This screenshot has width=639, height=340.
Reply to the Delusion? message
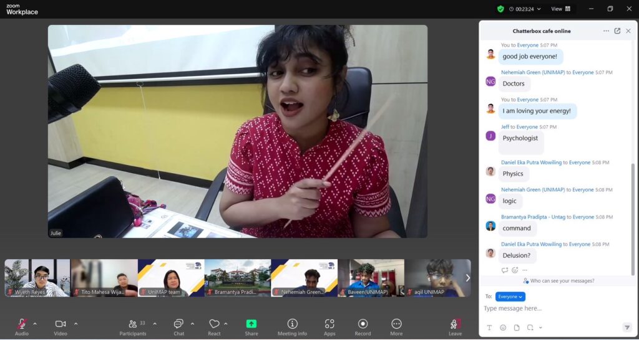click(504, 270)
